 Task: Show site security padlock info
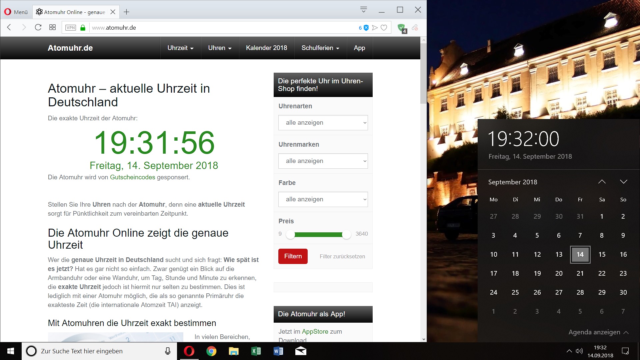coord(83,28)
